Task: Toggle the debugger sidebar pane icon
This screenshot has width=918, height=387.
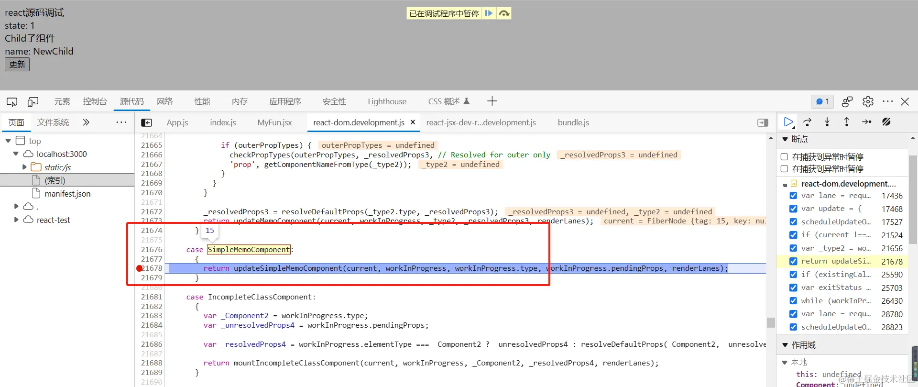Action: click(x=763, y=122)
